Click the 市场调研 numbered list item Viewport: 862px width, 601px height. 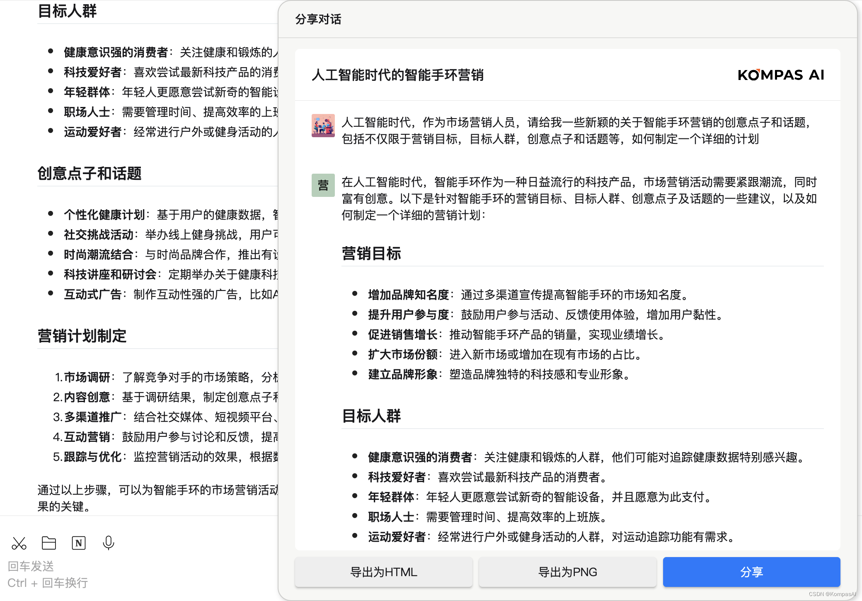pos(87,377)
